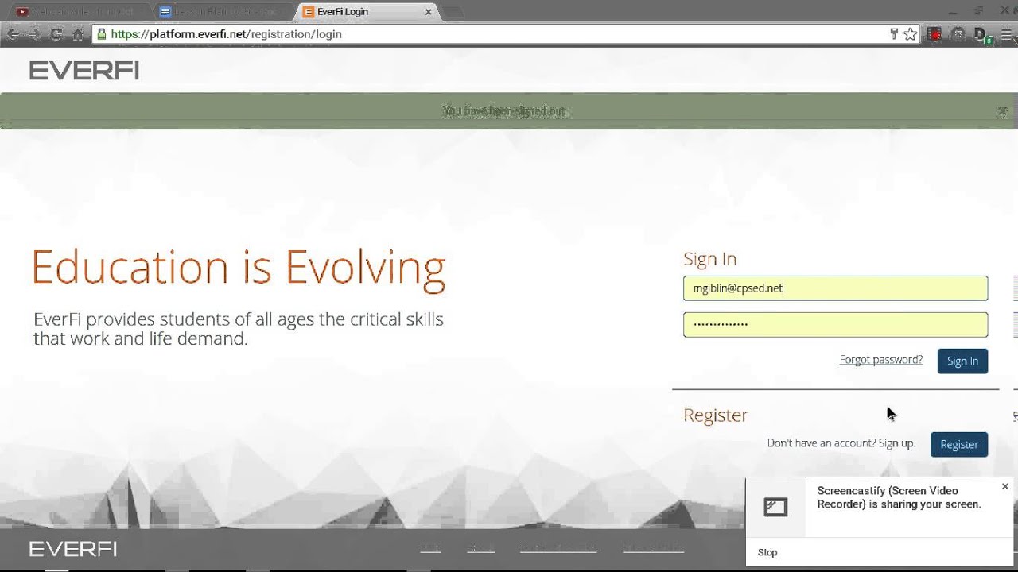Click the browser back arrow
Viewport: 1018px width, 572px height.
tap(13, 34)
